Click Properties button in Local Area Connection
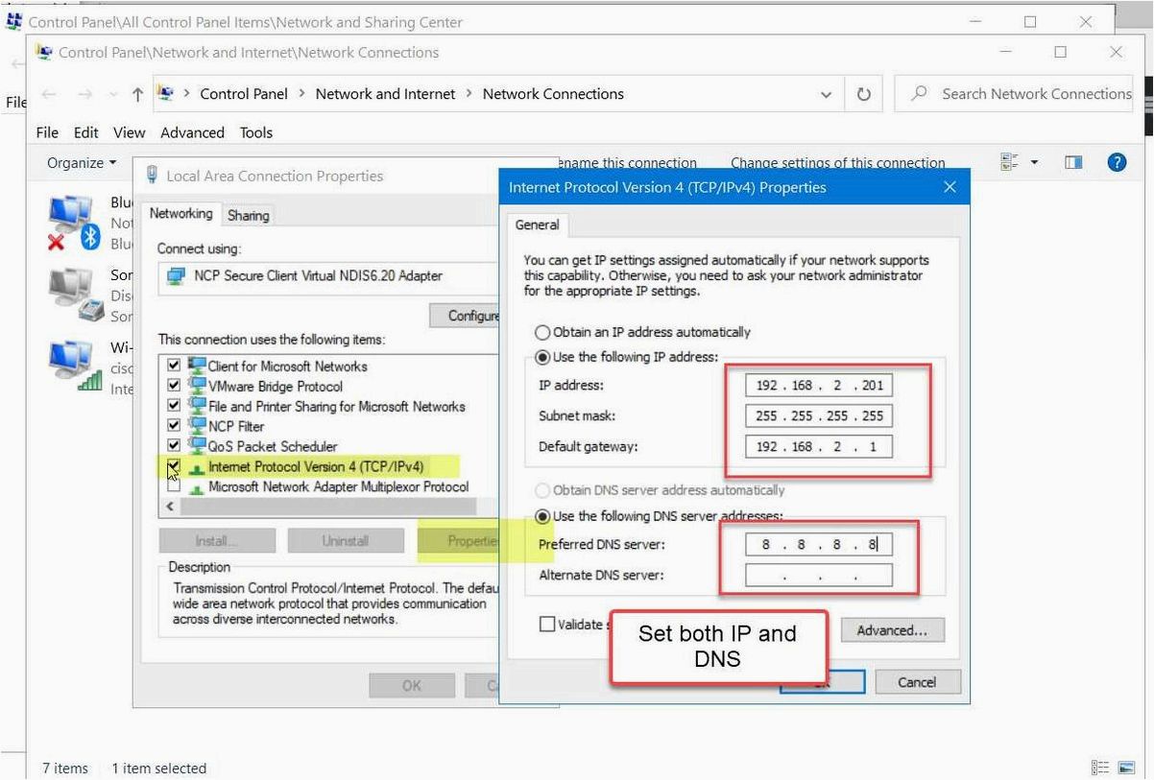The height and width of the screenshot is (780, 1154). (x=459, y=541)
